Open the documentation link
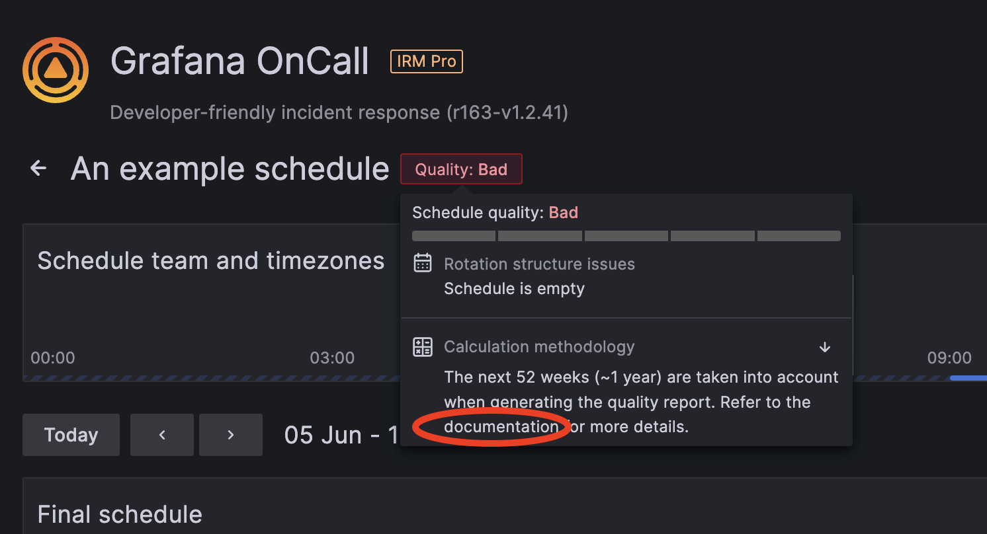Screen dimensions: 987x534 (x=500, y=426)
